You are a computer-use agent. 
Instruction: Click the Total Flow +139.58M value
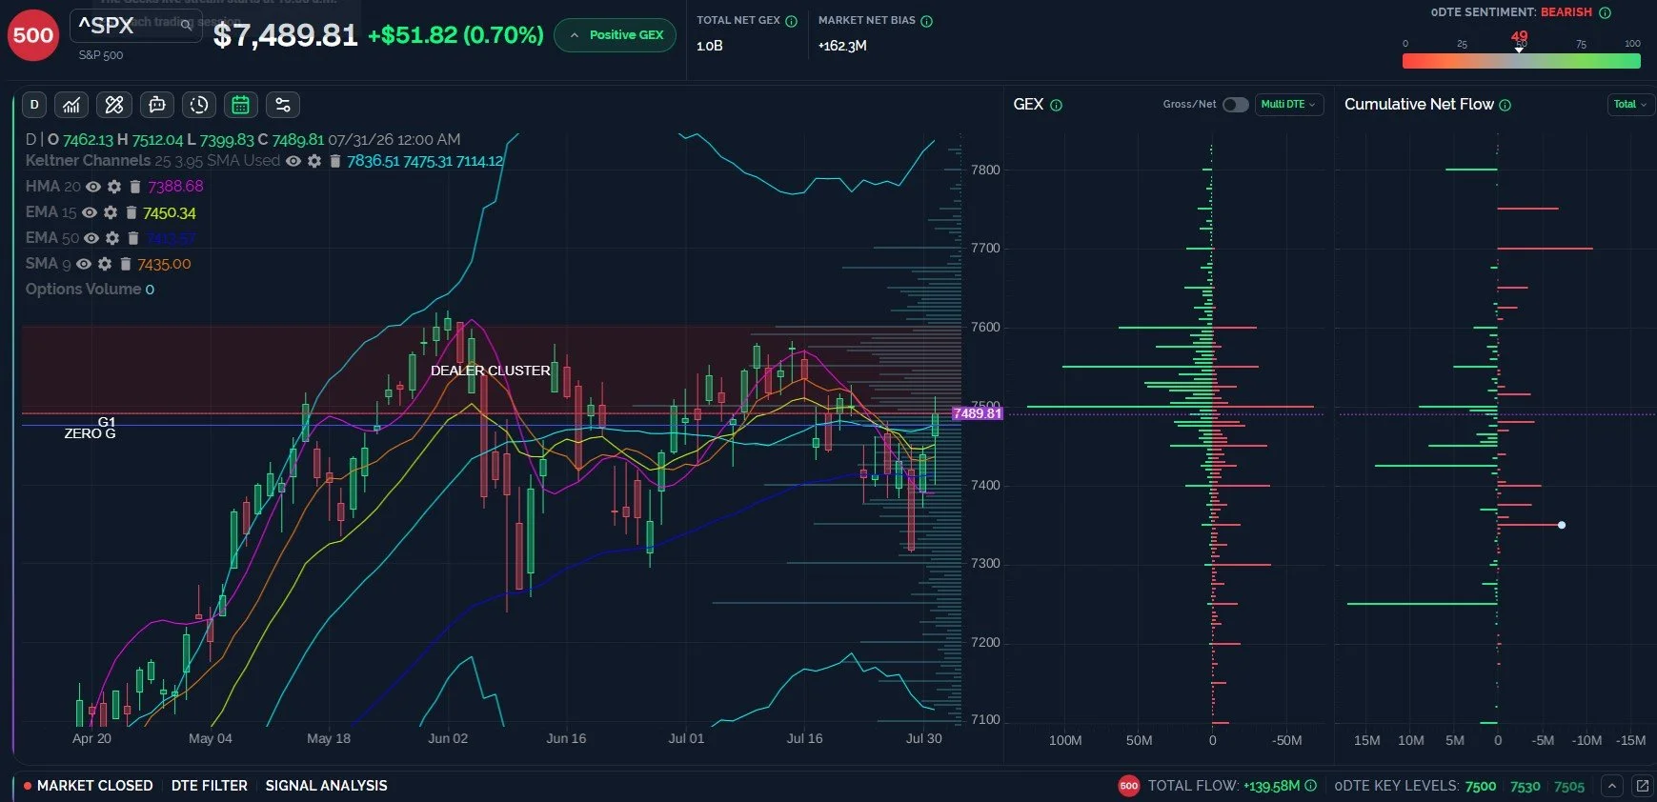(x=1271, y=786)
